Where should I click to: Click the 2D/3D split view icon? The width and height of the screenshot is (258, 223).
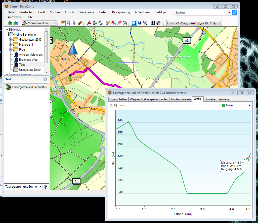pos(145,23)
